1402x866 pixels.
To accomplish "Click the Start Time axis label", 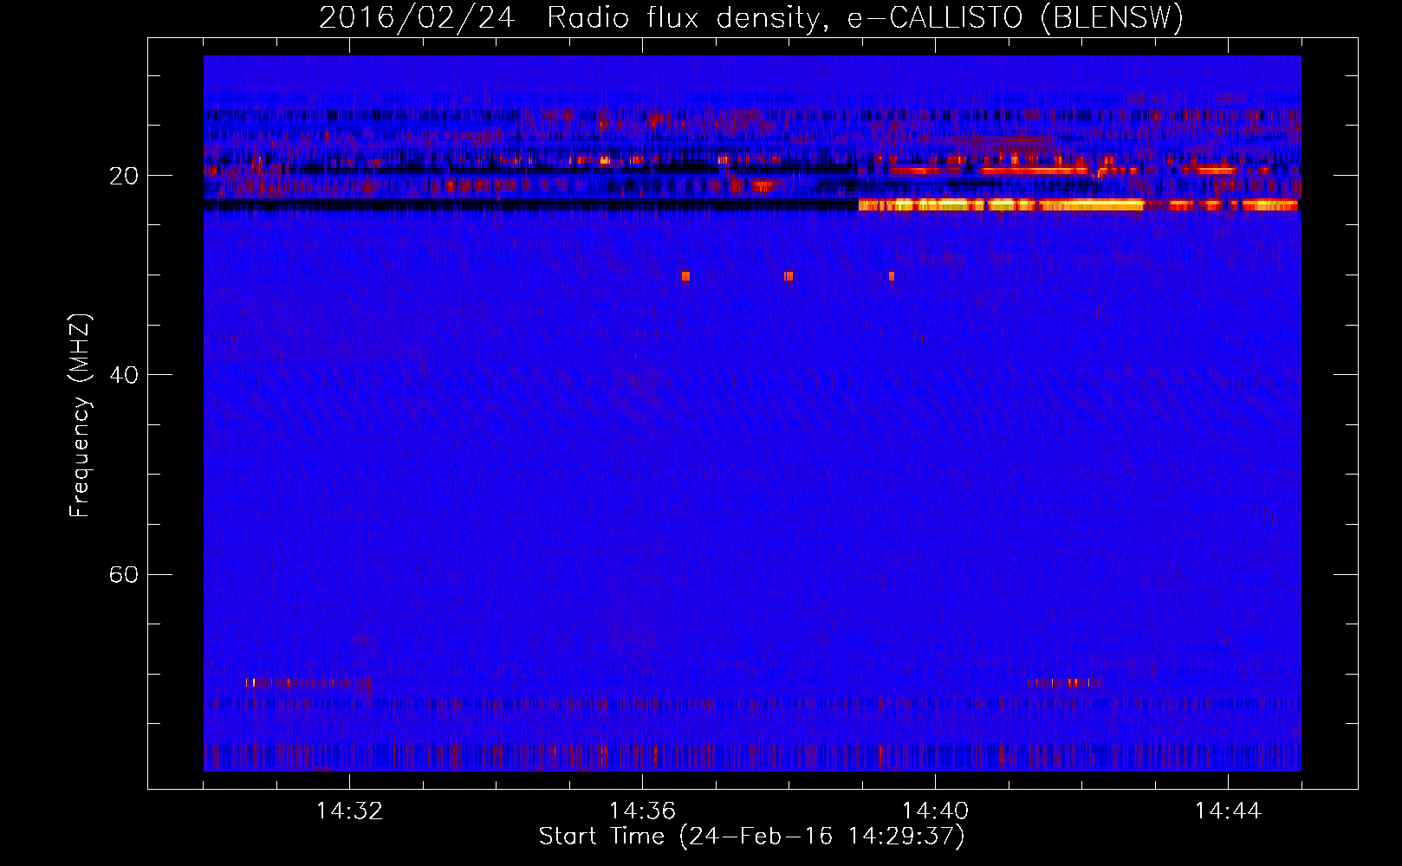I will click(x=751, y=837).
